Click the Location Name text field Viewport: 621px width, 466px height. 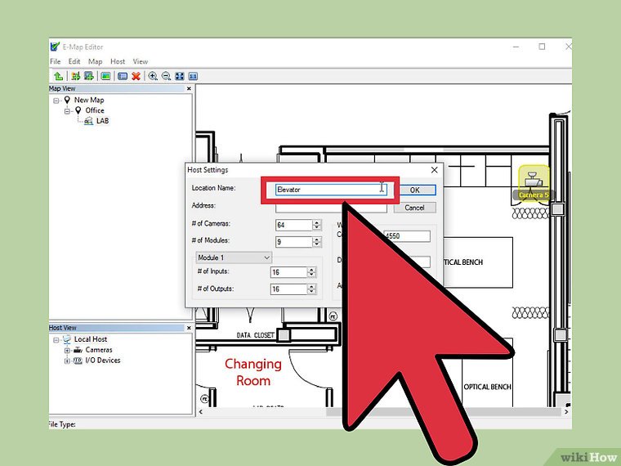click(327, 190)
